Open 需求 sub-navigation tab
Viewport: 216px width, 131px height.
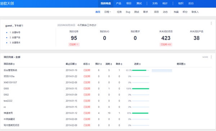[145, 12]
